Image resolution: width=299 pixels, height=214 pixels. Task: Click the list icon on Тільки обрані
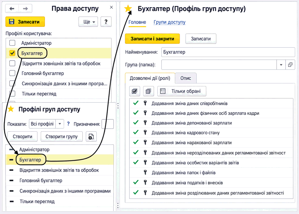tap(163, 91)
